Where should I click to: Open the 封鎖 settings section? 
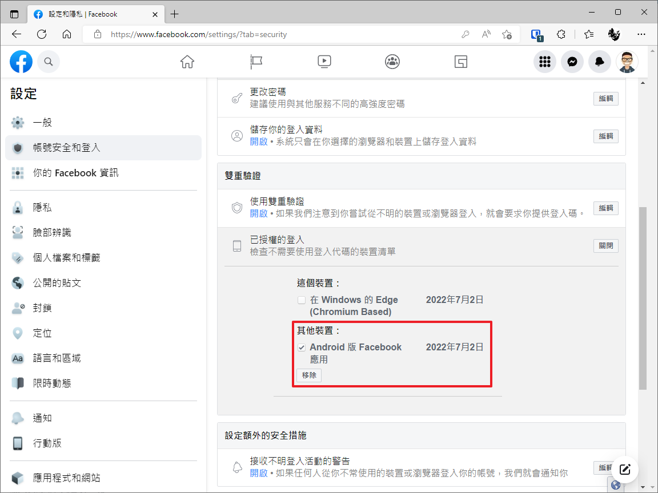coord(103,308)
